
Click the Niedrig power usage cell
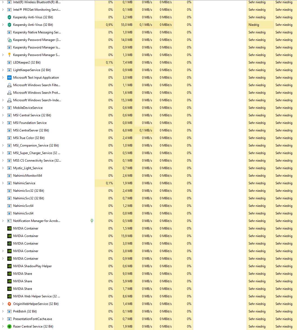point(260,25)
